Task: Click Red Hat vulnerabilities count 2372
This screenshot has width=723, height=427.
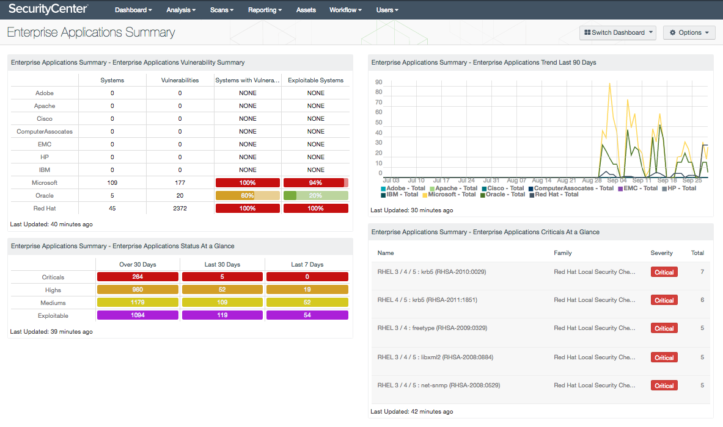Action: click(180, 209)
